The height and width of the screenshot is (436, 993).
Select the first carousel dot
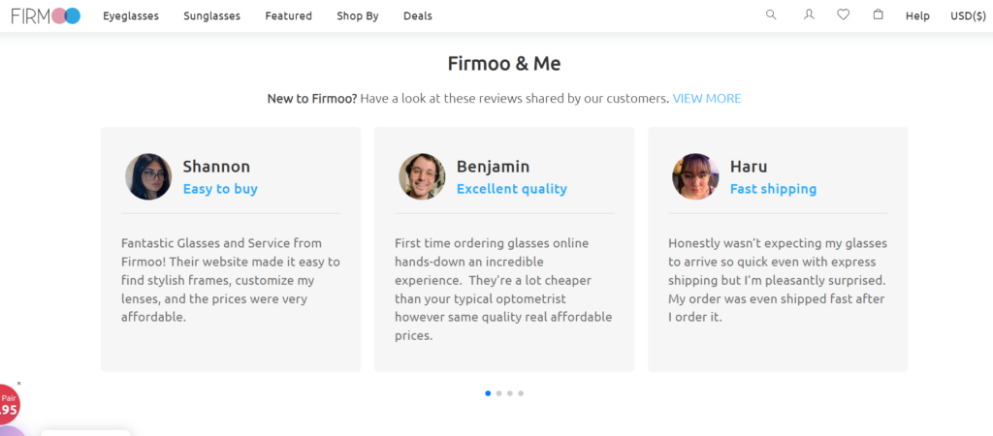pos(488,393)
